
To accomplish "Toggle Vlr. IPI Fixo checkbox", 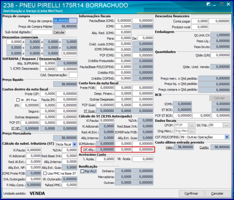I will coord(18,100).
